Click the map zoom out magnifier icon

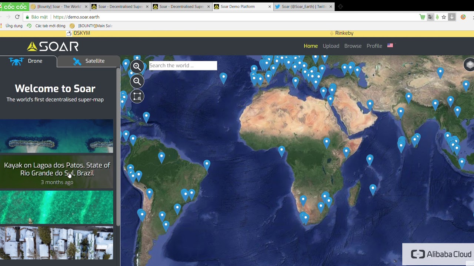pyautogui.click(x=137, y=81)
